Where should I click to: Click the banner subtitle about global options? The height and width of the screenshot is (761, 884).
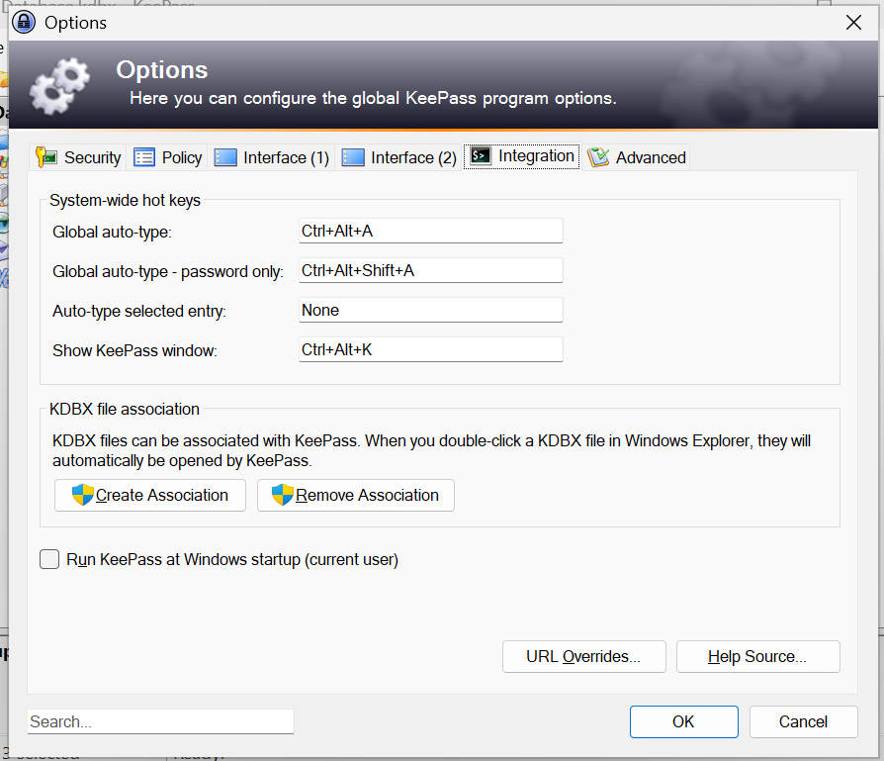pyautogui.click(x=373, y=98)
